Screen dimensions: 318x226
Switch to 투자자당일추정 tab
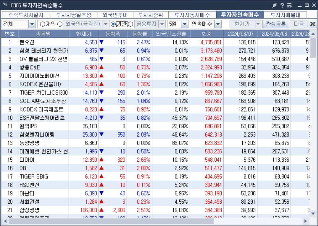point(74,15)
